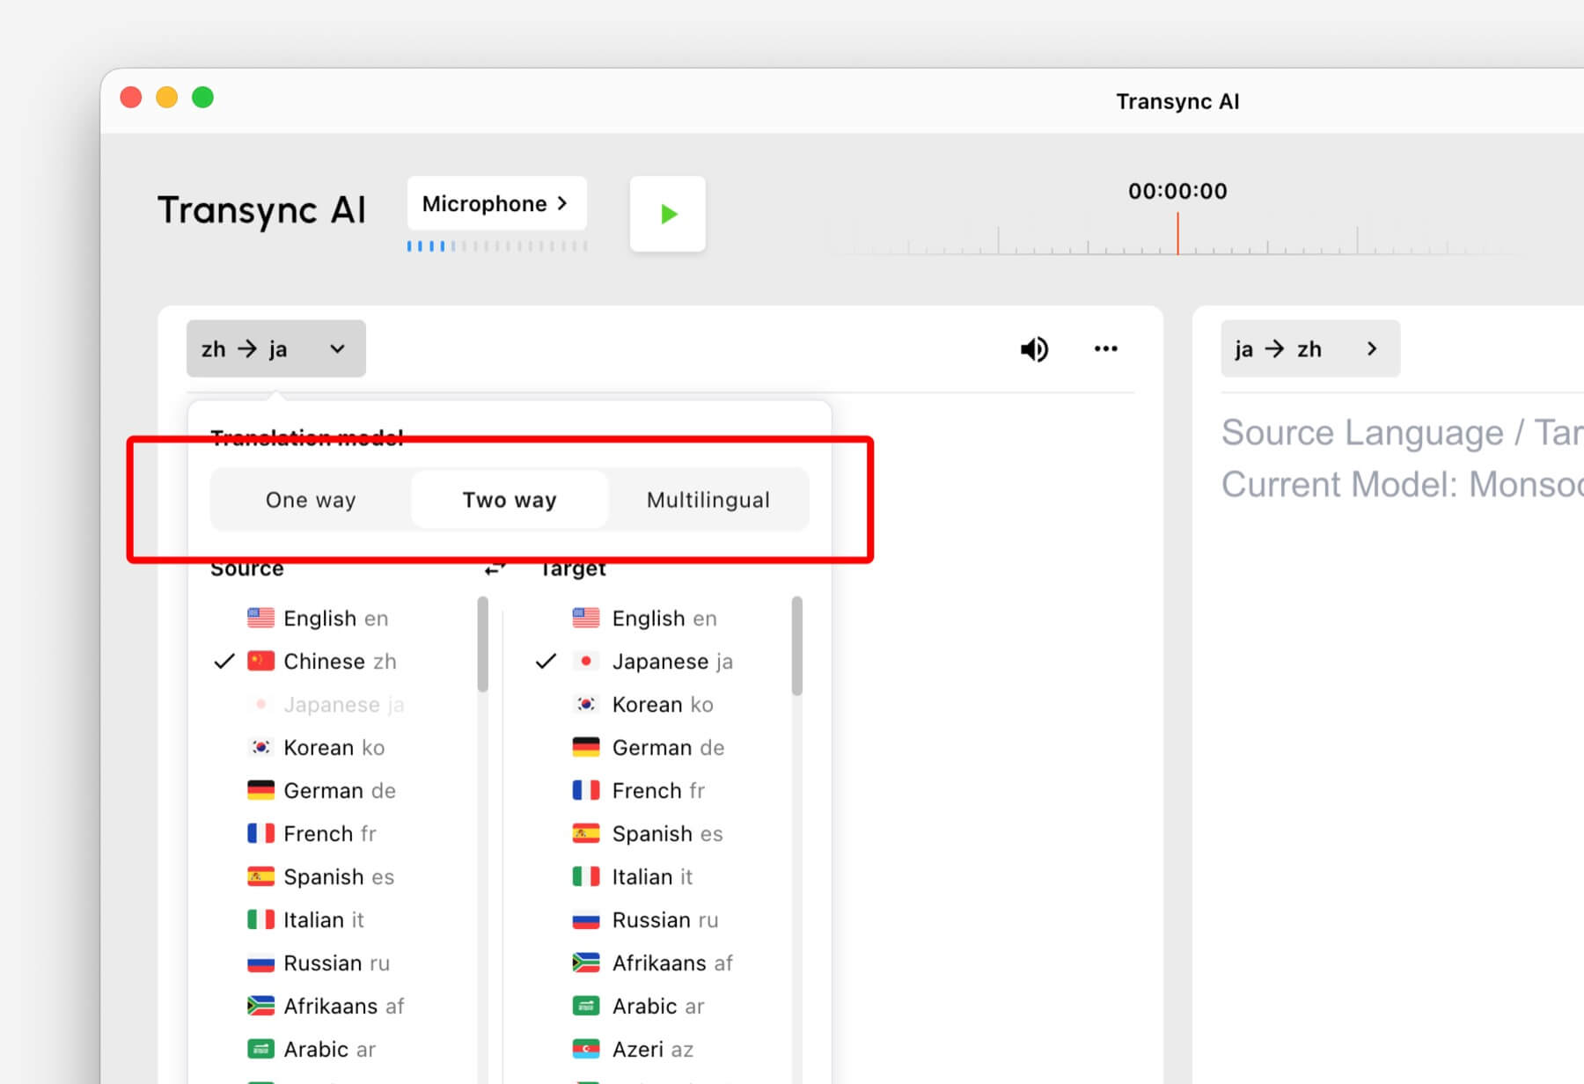Screen dimensions: 1584x1084
Task: Select the Multilingual translation mode
Action: (708, 500)
